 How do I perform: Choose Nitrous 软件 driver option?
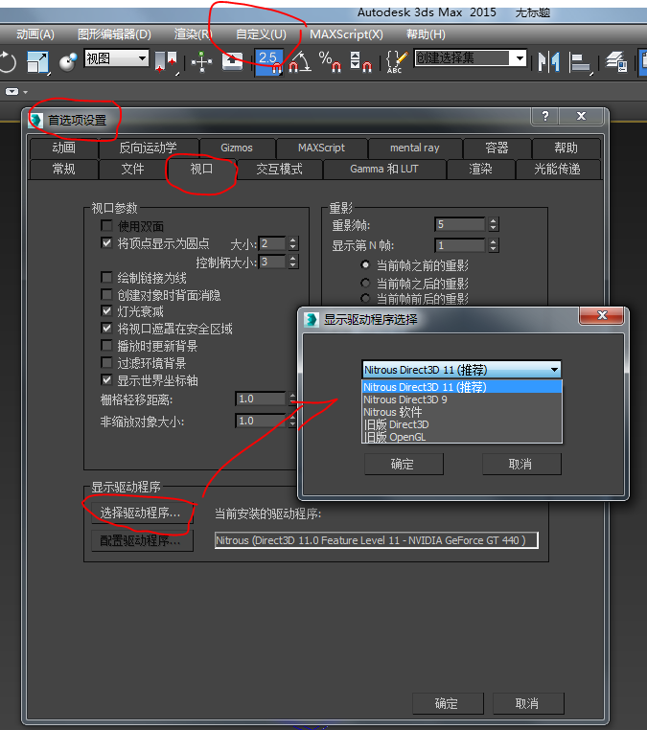[x=462, y=412]
